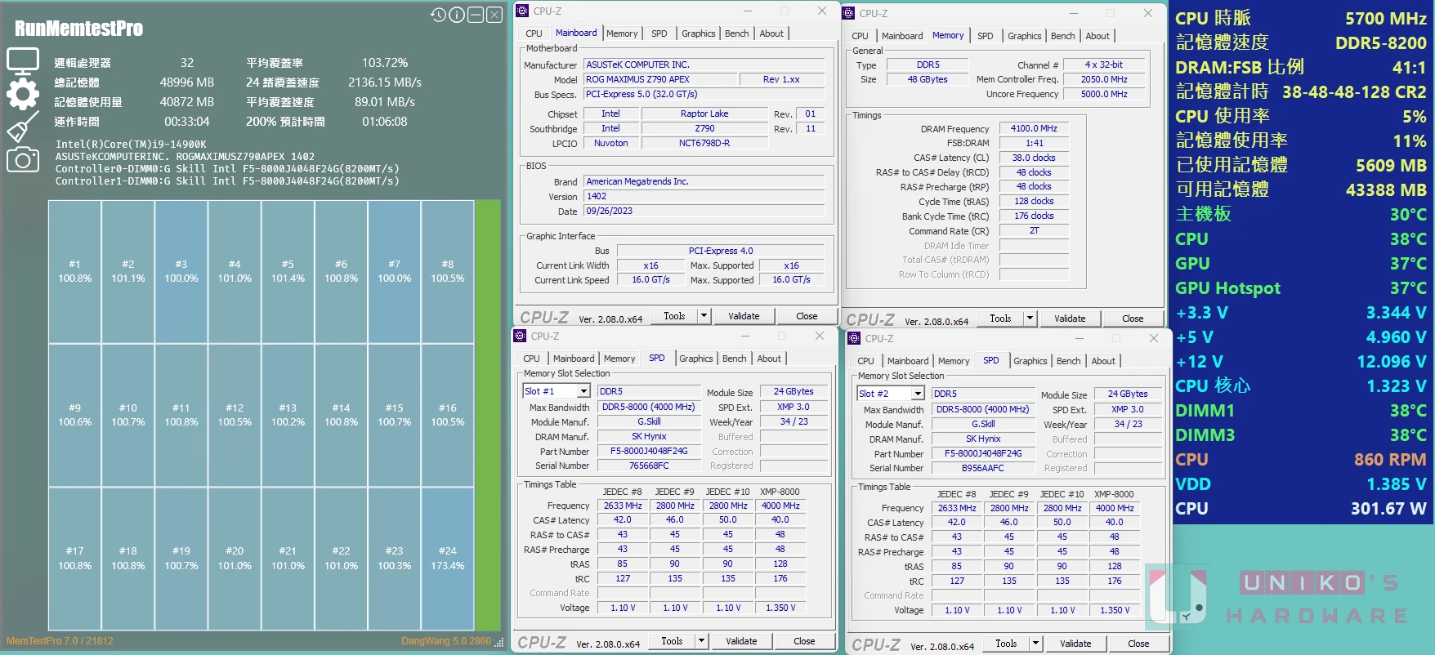Select About tab in Memory timings CPU-Z window
The width and height of the screenshot is (1435, 655).
point(1097,36)
